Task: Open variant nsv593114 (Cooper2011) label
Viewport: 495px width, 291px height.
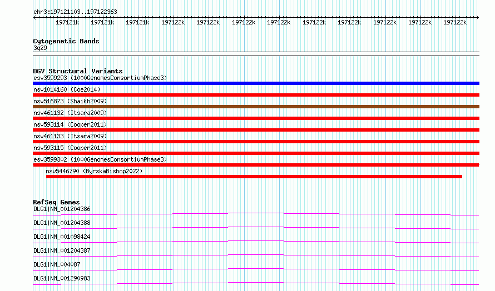Action: (x=70, y=124)
